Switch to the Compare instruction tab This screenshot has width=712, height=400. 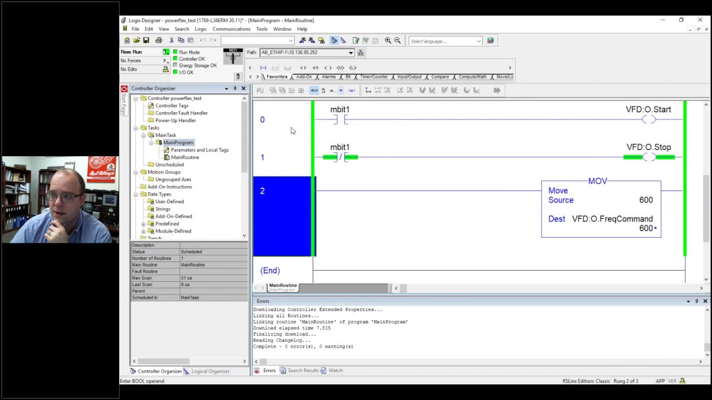440,77
